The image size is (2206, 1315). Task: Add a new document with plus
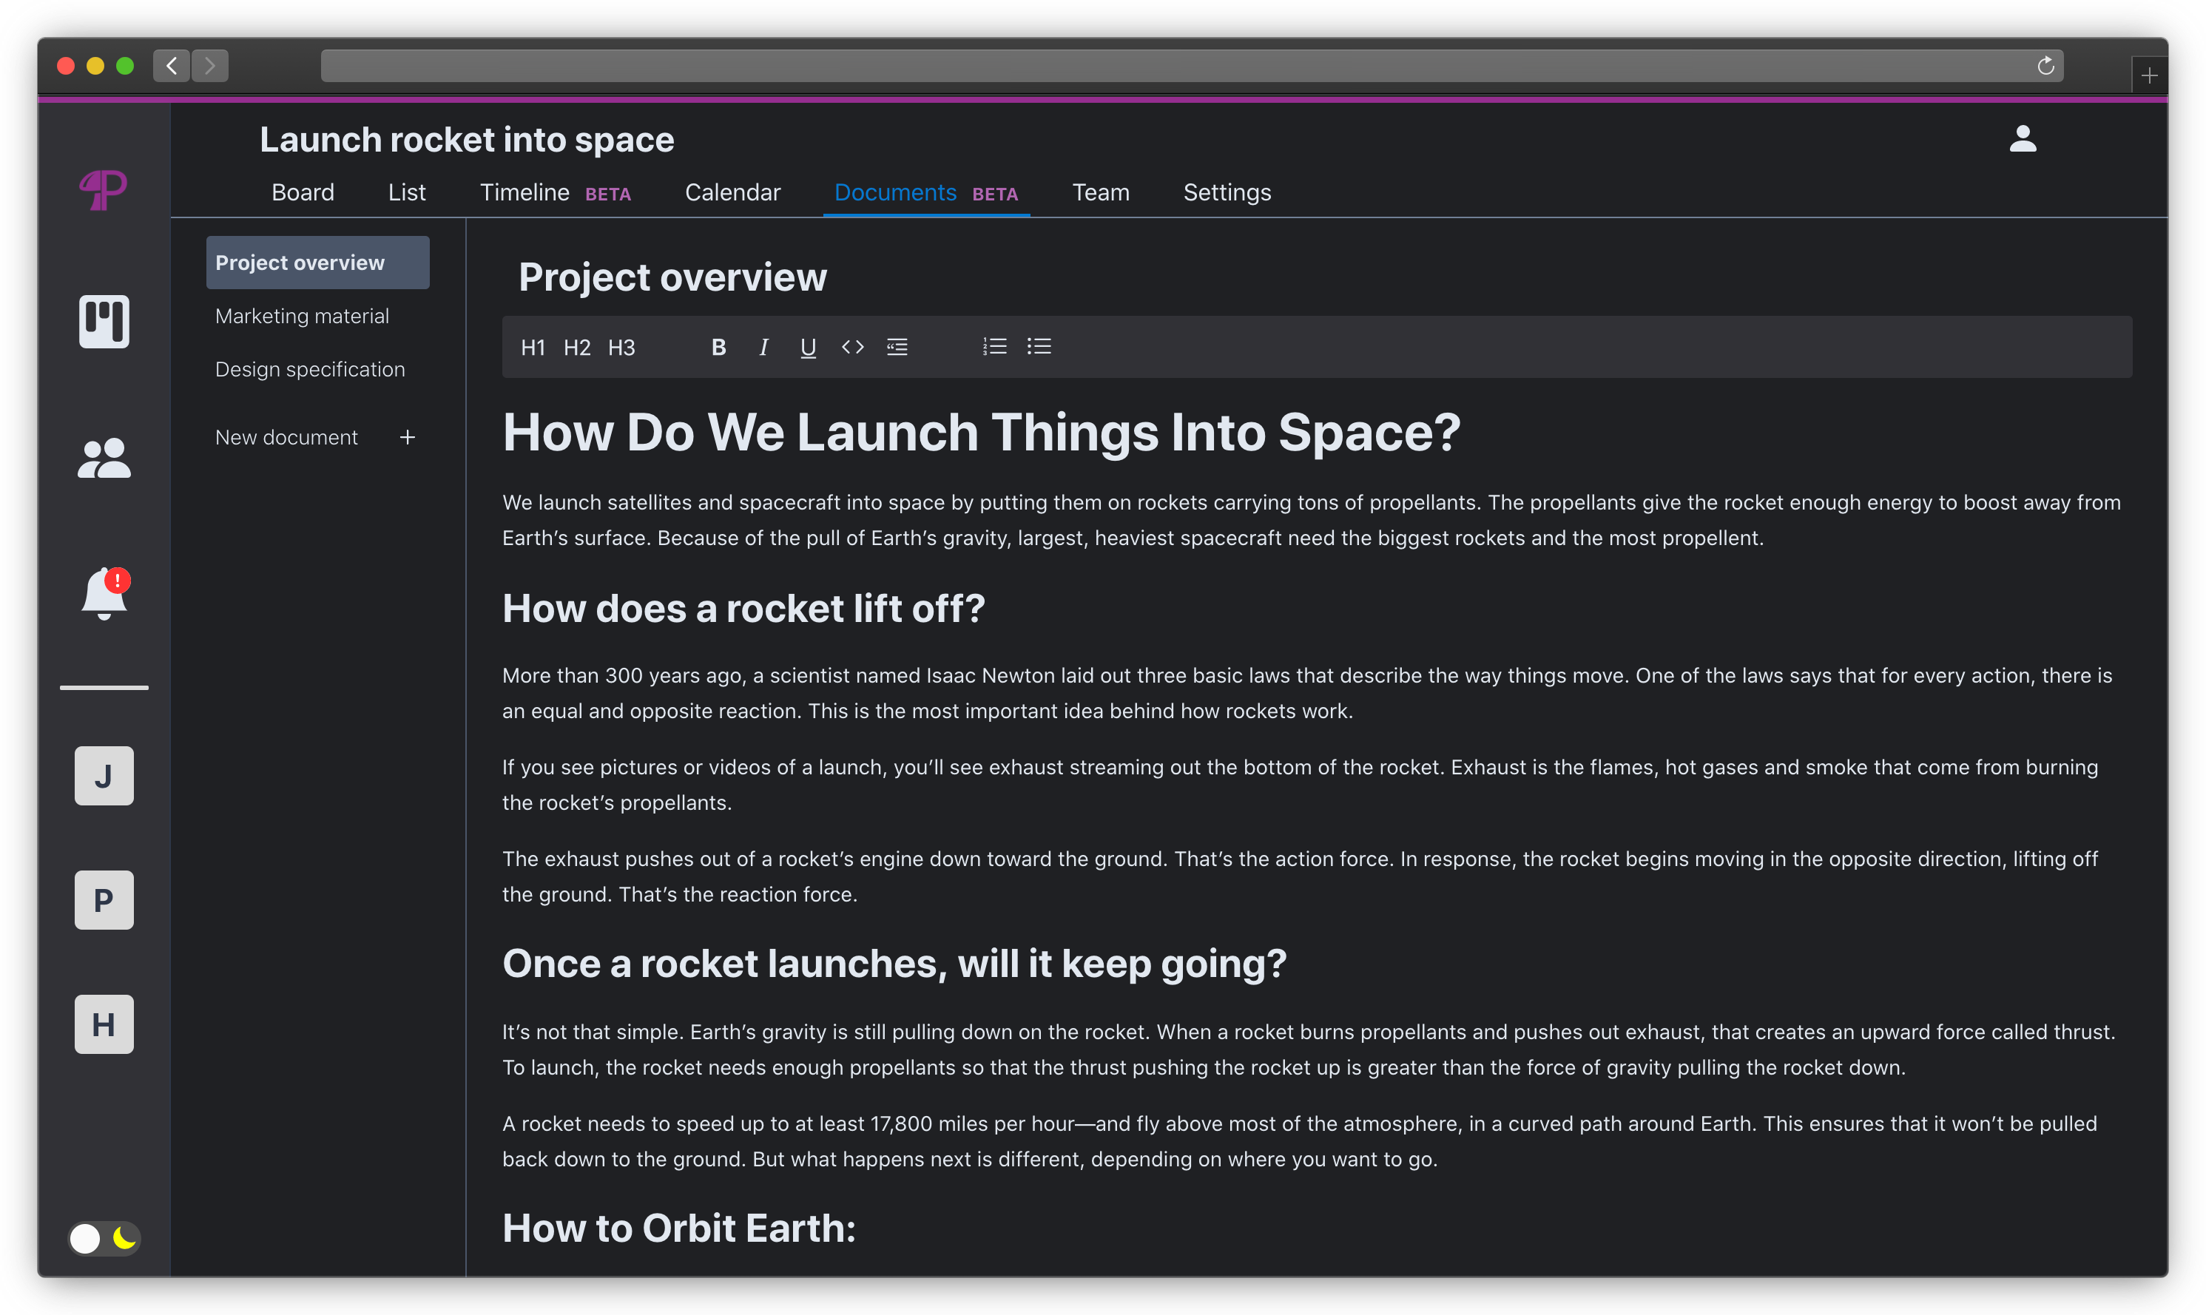(408, 438)
